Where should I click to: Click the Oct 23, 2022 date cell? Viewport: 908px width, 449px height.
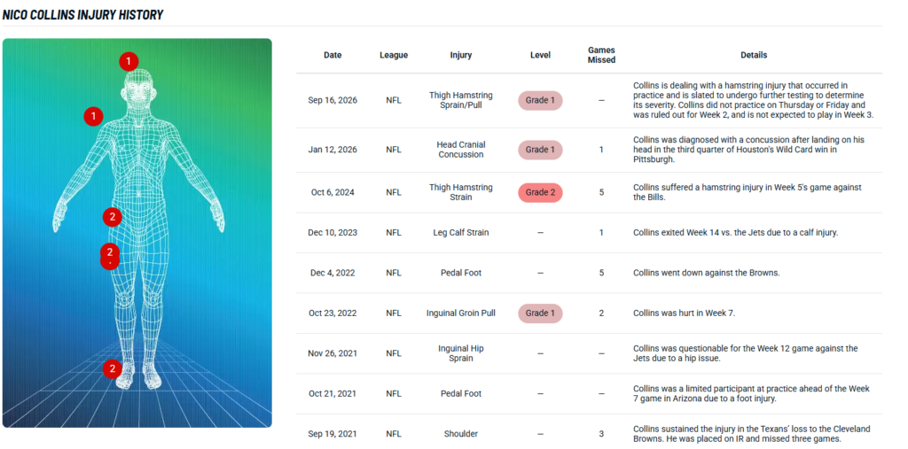pyautogui.click(x=333, y=313)
